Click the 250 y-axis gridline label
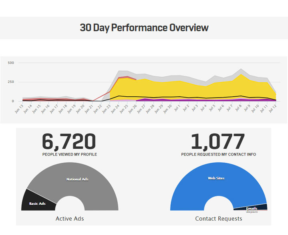This screenshot has height=235, width=288. pos(11,82)
